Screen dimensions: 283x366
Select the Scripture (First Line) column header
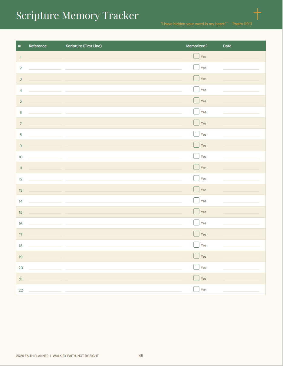tap(84, 46)
